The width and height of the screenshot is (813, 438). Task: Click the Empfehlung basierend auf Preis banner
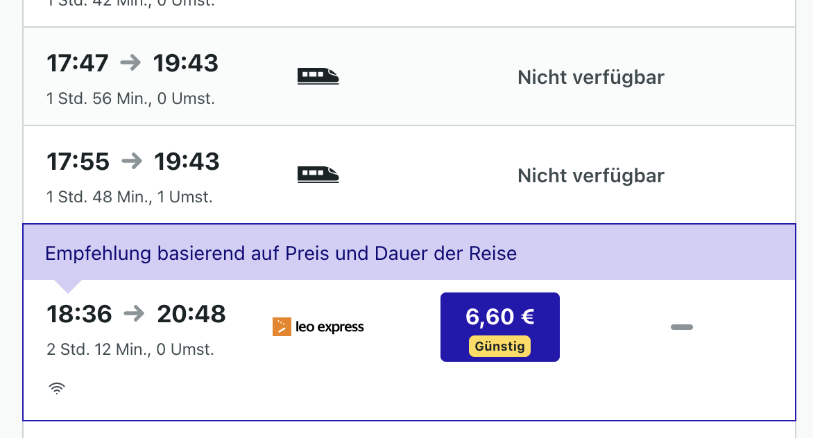pos(281,253)
